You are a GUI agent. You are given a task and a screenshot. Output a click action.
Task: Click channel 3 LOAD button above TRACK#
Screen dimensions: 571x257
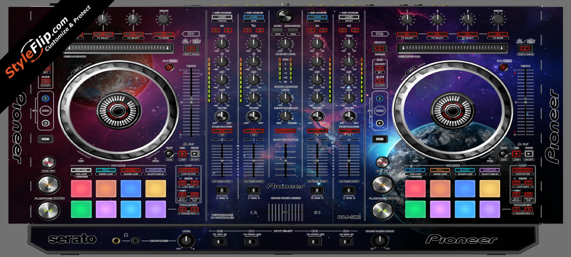coord(222,17)
